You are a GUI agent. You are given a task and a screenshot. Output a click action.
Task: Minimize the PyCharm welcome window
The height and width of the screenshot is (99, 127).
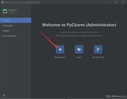[x=108, y=2]
